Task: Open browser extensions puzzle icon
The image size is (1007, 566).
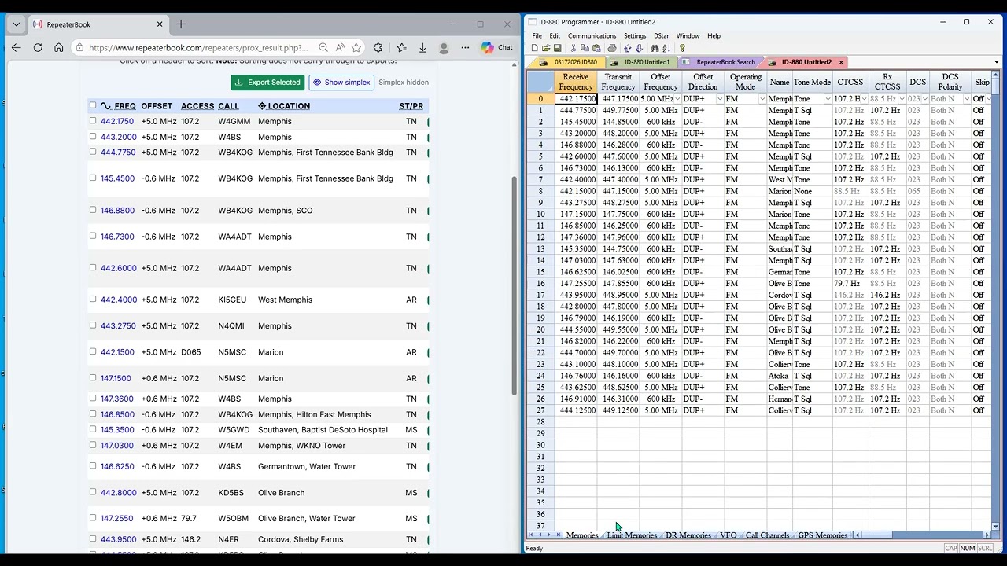Action: pyautogui.click(x=378, y=47)
